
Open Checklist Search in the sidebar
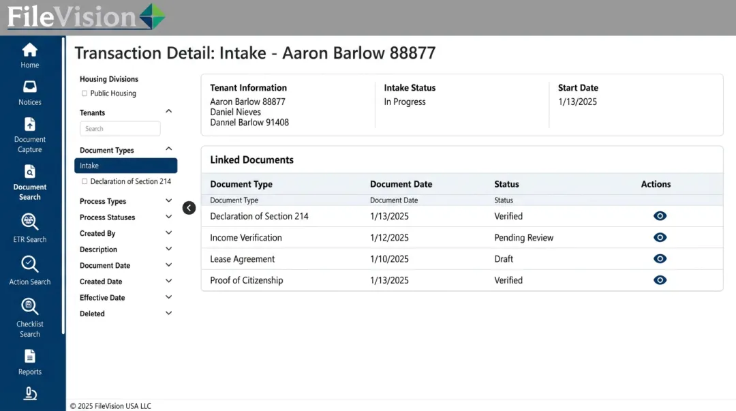(29, 318)
